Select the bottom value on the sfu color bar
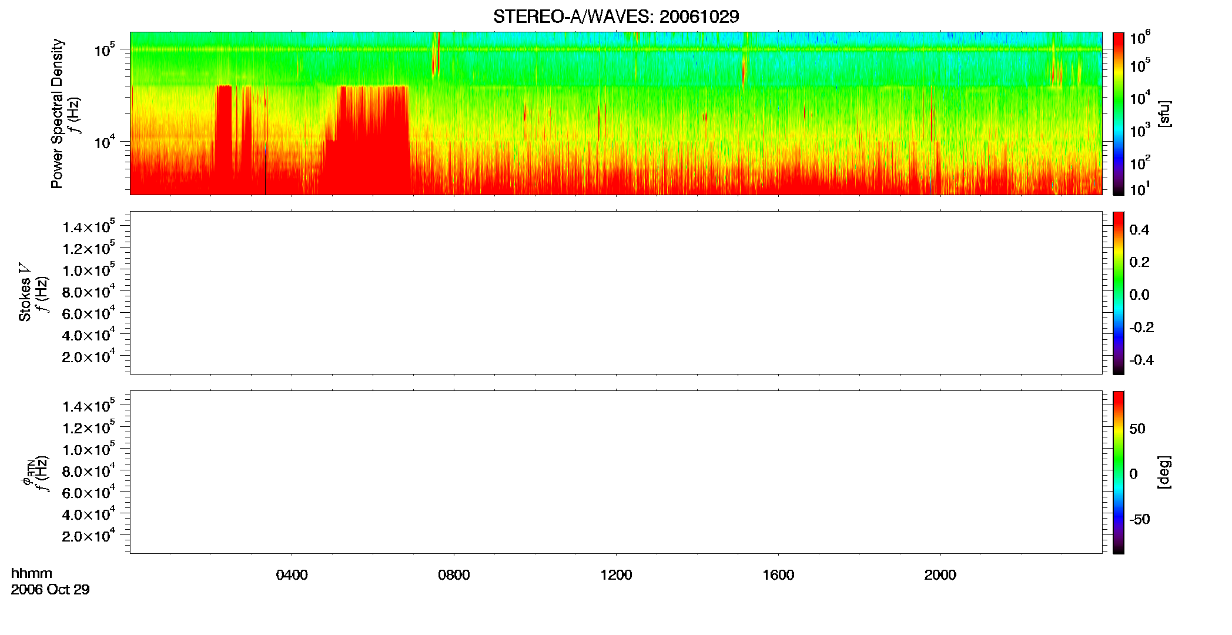Image resolution: width=1232 pixels, height=635 pixels. [1140, 189]
